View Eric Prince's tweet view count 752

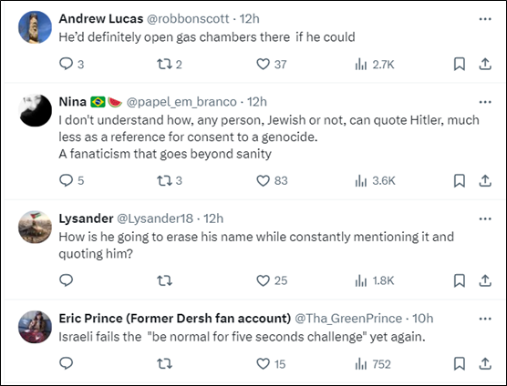click(x=373, y=364)
